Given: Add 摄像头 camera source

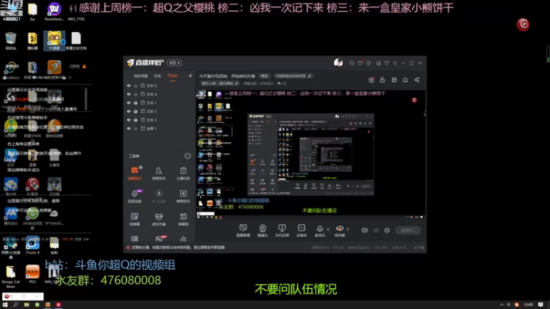Looking at the screenshot, I should pos(263,231).
